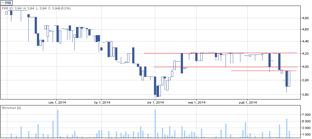Image resolution: width=312 pixels, height=139 pixels.
Task: Click the 4,20 price axis label
Action: [x=305, y=54]
